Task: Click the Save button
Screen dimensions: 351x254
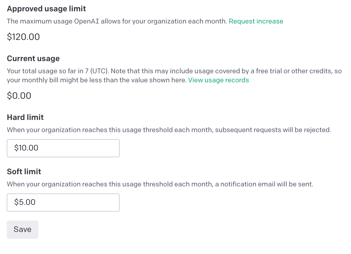Action: point(23,229)
